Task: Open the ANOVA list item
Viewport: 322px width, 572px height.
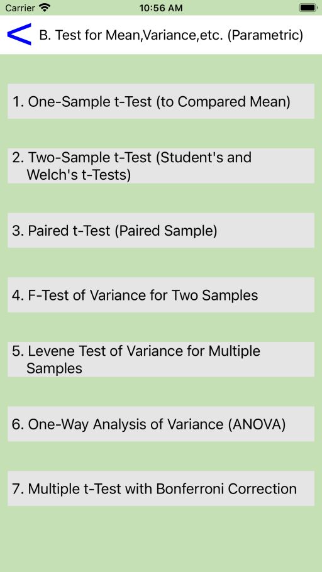Action: [161, 424]
